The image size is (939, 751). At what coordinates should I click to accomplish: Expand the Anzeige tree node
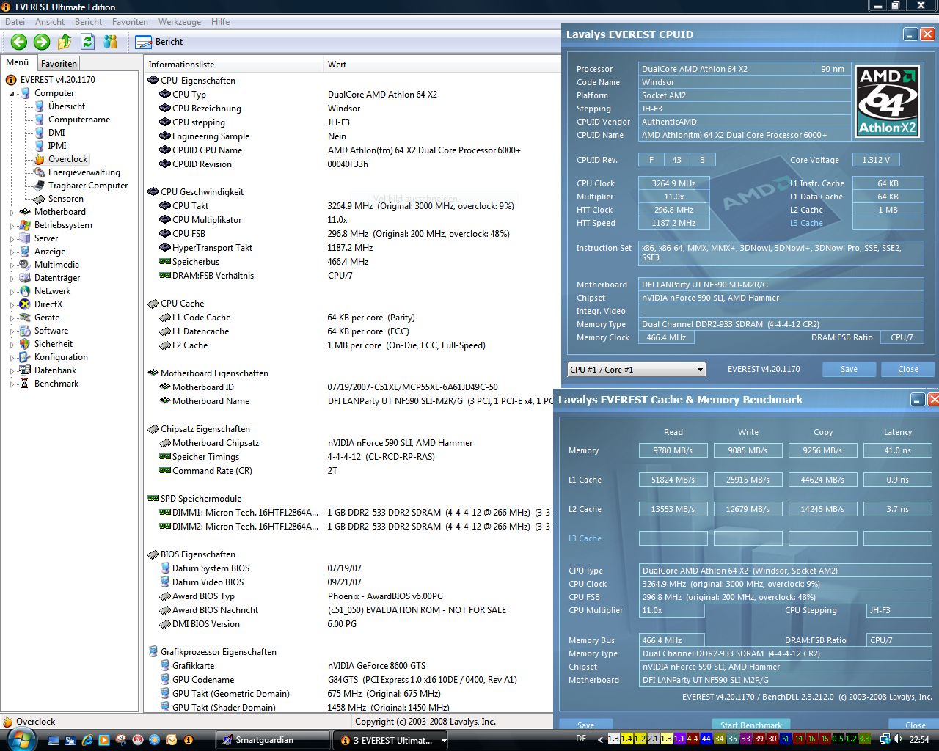[x=12, y=252]
